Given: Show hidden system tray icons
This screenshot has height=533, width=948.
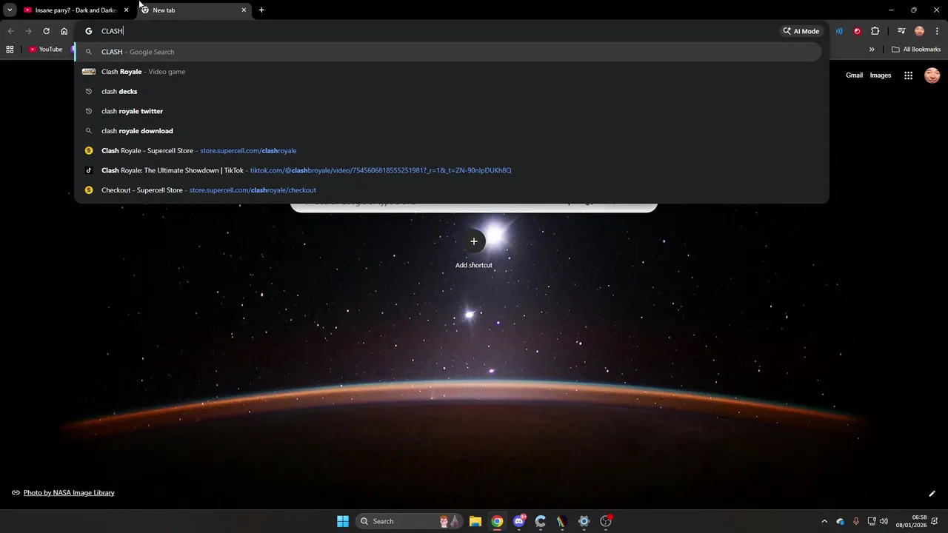Looking at the screenshot, I should [x=824, y=521].
